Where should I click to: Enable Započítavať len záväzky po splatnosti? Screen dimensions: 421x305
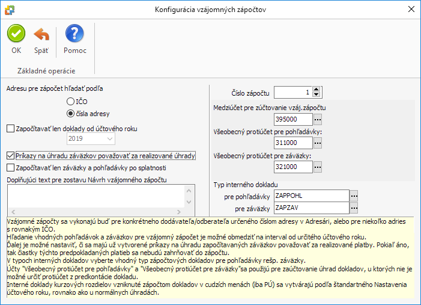[x=10, y=168]
